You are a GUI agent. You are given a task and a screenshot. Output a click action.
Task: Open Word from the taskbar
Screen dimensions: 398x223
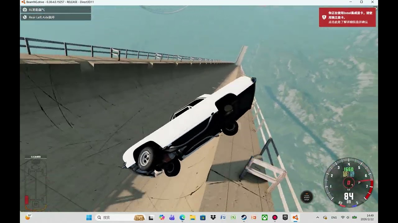pyautogui.click(x=223, y=217)
